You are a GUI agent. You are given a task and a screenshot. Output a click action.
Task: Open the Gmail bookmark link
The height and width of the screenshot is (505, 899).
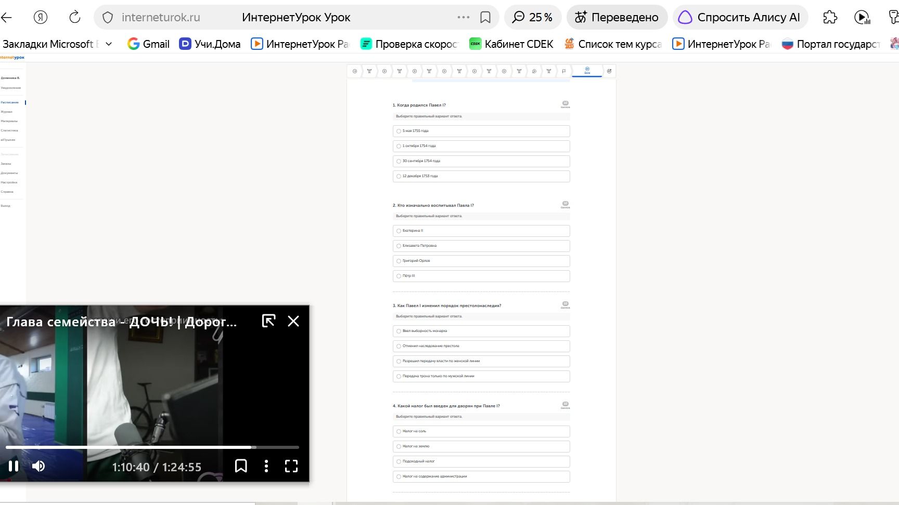pos(149,44)
